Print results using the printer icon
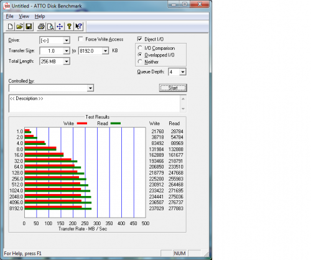The image size is (311, 260). pos(41,27)
